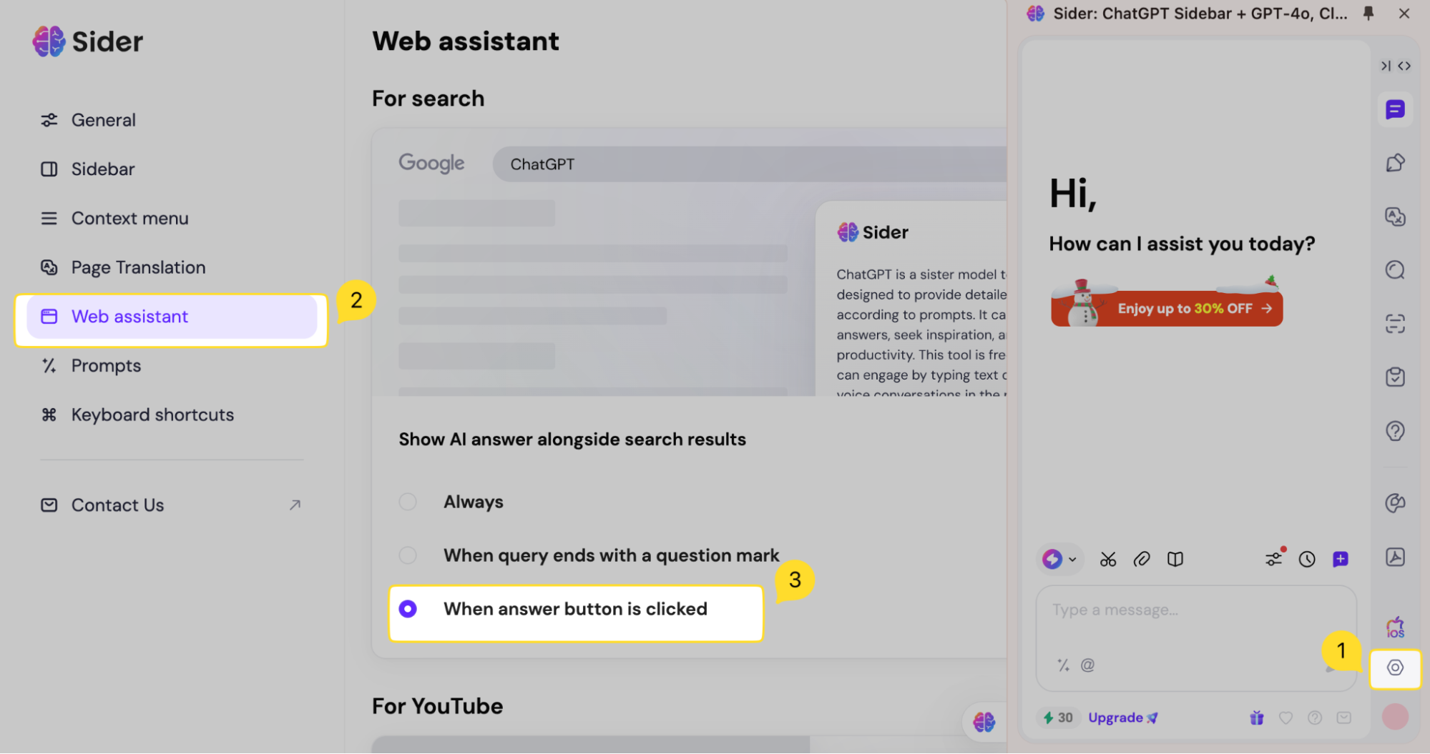Image resolution: width=1430 pixels, height=754 pixels.
Task: Open General settings tab
Action: 172,120
